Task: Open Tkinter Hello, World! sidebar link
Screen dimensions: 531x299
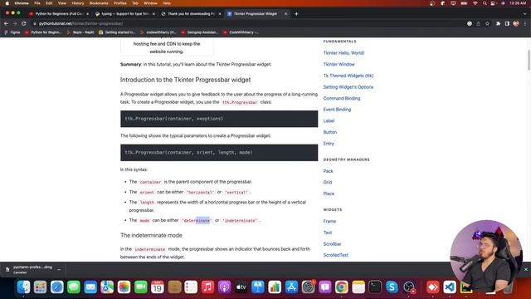Action: click(x=343, y=53)
